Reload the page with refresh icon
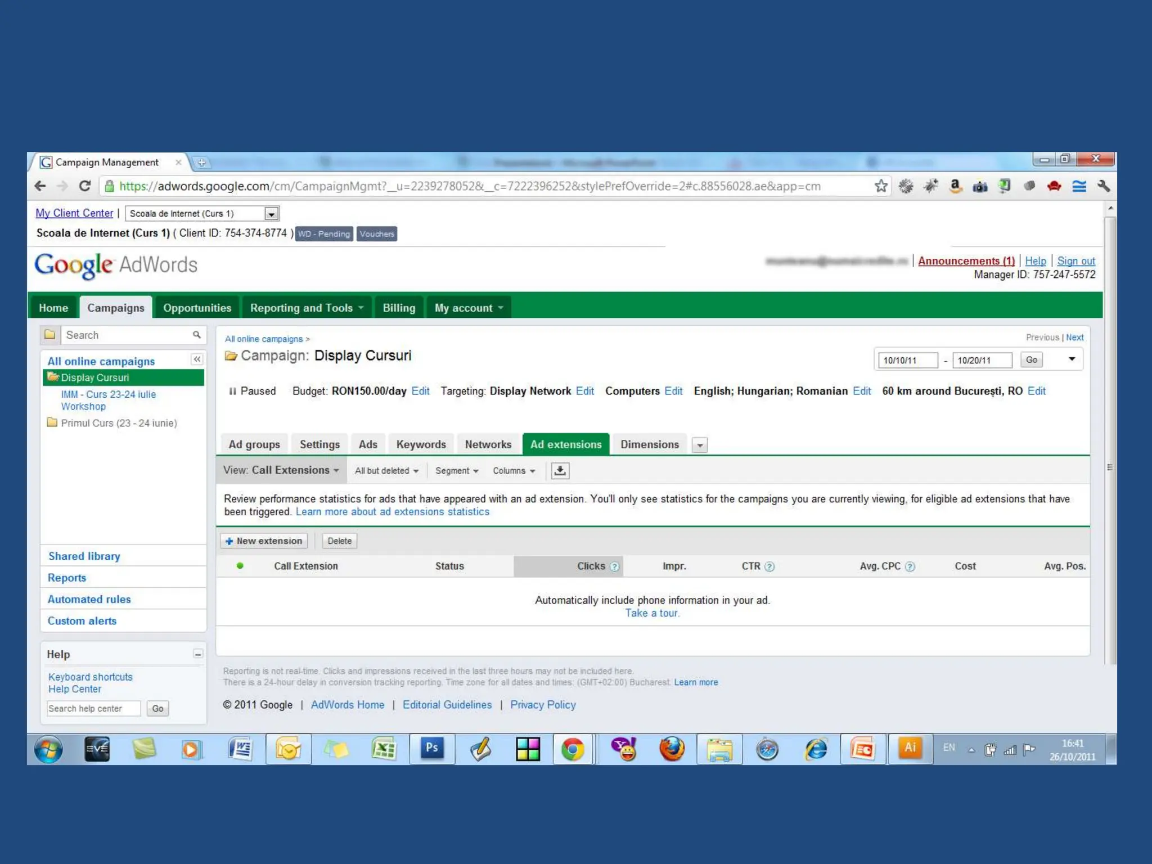 (85, 186)
